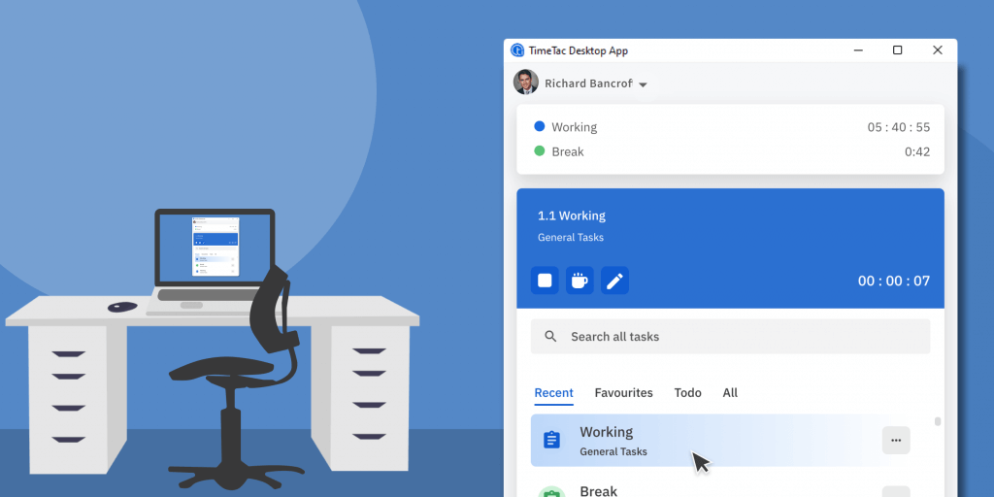Start a break using the coffee cup icon
This screenshot has width=994, height=497.
580,281
